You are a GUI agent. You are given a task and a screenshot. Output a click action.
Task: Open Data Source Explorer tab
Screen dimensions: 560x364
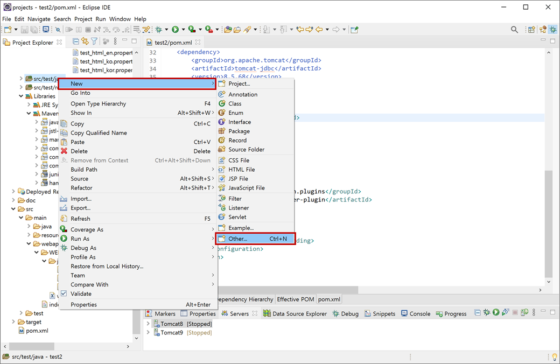(295, 313)
